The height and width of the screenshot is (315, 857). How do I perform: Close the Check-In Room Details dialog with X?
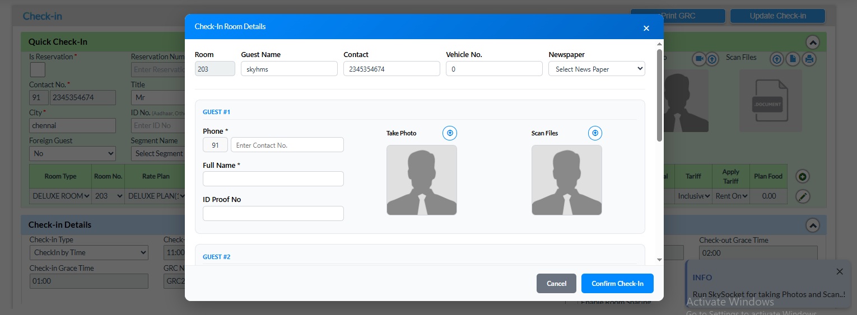tap(646, 28)
